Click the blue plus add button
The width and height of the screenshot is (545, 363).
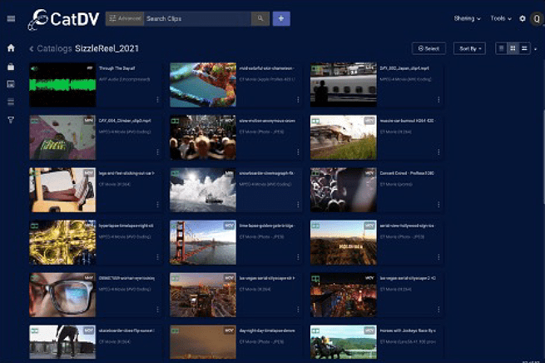[x=281, y=18]
